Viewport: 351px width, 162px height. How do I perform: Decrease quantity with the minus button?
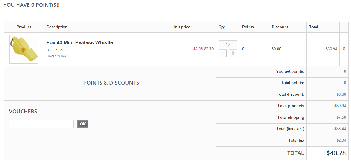(222, 53)
